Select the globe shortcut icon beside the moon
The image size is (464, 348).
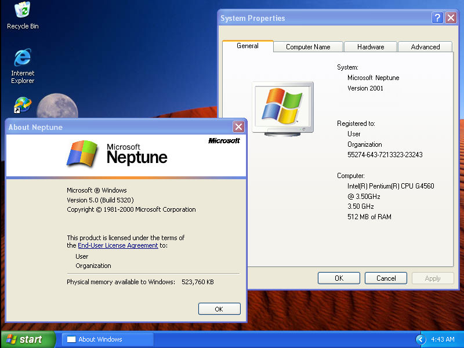23,105
